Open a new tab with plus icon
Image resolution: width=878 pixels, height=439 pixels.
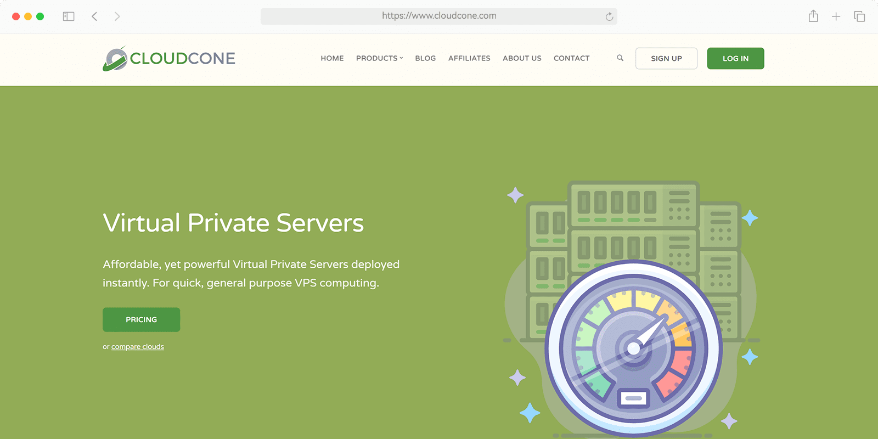pos(836,16)
